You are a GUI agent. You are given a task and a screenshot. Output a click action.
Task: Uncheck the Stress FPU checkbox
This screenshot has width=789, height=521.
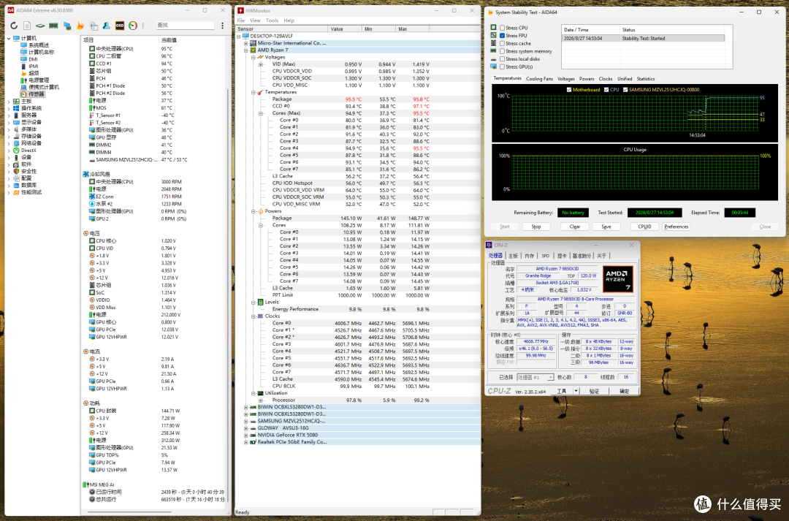(x=502, y=36)
